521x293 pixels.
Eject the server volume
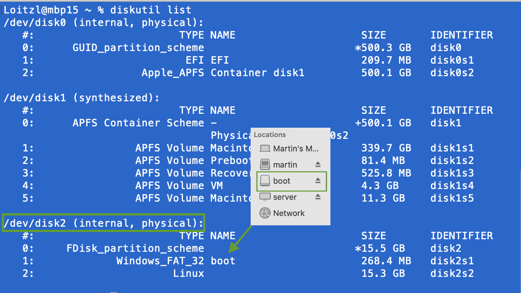click(x=318, y=197)
